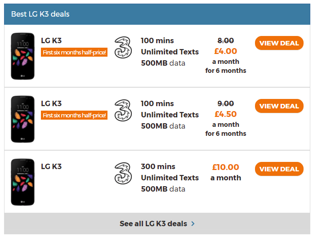Image resolution: width=313 pixels, height=237 pixels.
Task: Open the 'See all LG K3 deals' link
Action: point(153,224)
